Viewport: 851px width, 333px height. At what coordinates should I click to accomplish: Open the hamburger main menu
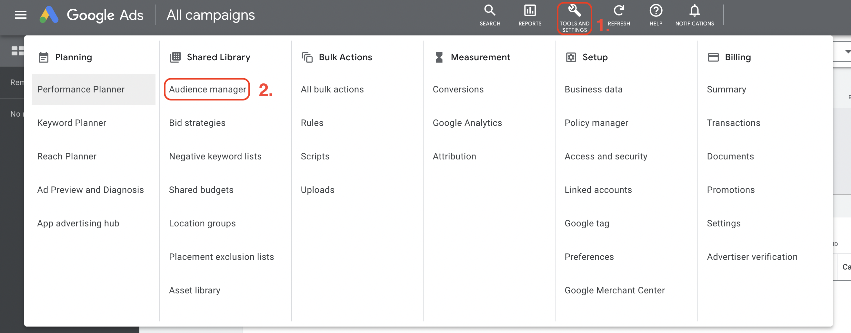pos(20,15)
